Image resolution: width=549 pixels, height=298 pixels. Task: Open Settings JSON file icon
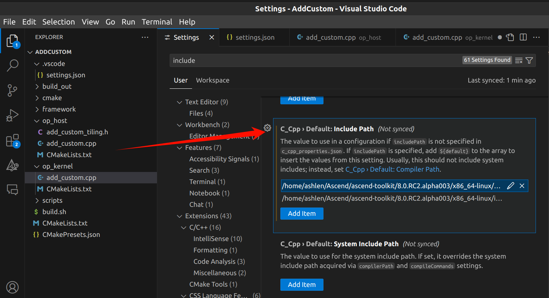pyautogui.click(x=510, y=37)
